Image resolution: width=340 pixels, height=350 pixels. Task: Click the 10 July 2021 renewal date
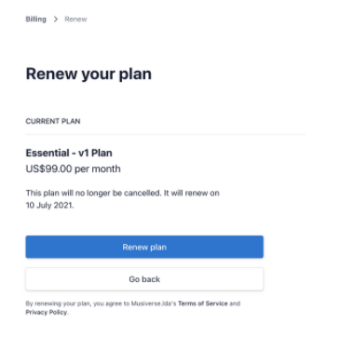pyautogui.click(x=49, y=205)
